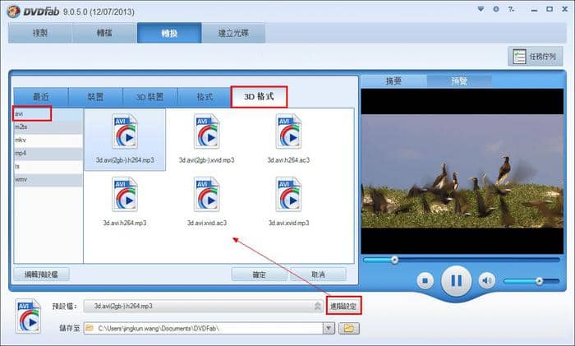This screenshot has height=346, width=575.
Task: Click the 3d.avi.h264.ac3 label text
Action: click(x=288, y=160)
